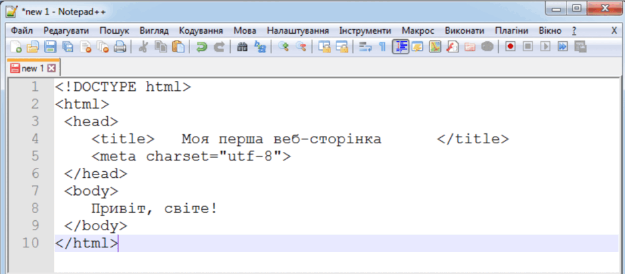Toggle Show All Characters pilcrow icon
The width and height of the screenshot is (625, 274).
tap(382, 47)
